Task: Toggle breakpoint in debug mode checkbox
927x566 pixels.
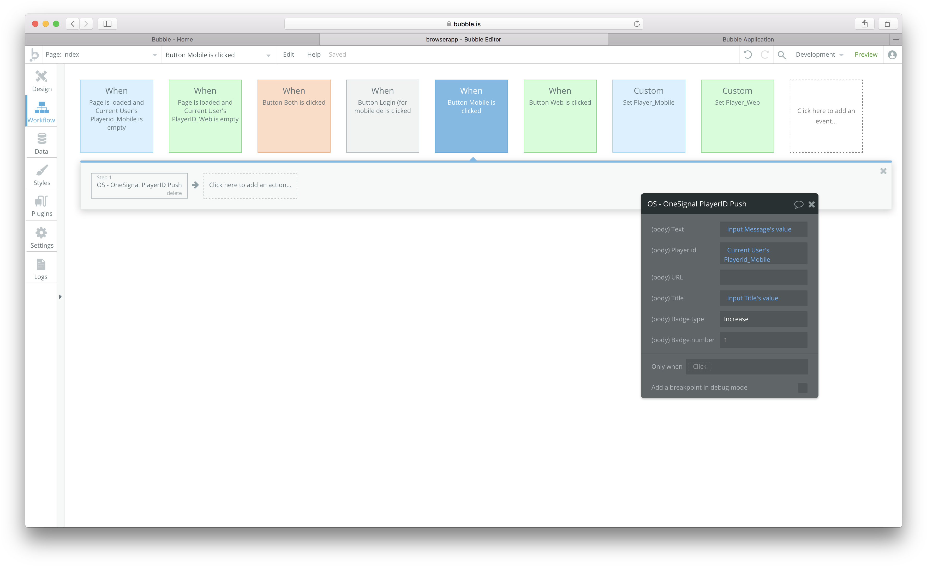Action: coord(803,388)
